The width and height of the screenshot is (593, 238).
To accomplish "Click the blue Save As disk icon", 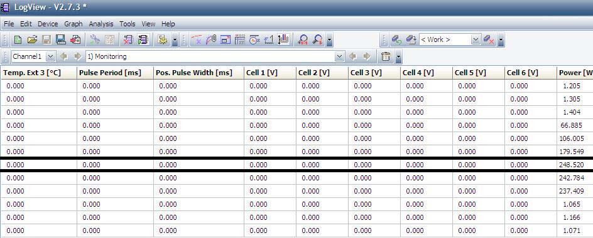I will click(61, 39).
